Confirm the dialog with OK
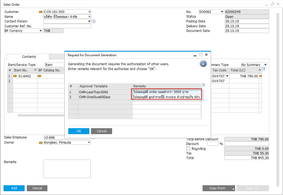 pyautogui.click(x=79, y=131)
